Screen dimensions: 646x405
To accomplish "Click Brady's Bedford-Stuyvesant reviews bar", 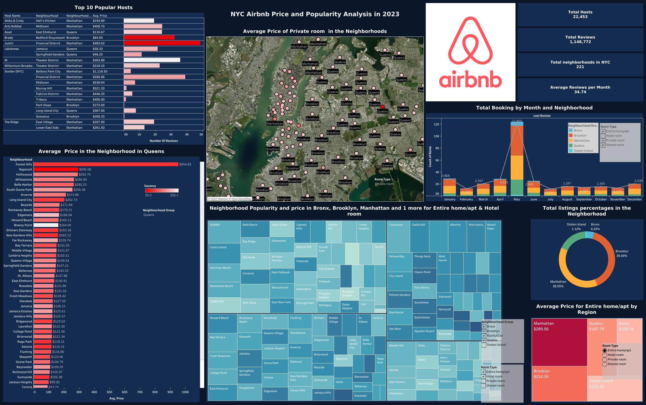I will coord(149,37).
